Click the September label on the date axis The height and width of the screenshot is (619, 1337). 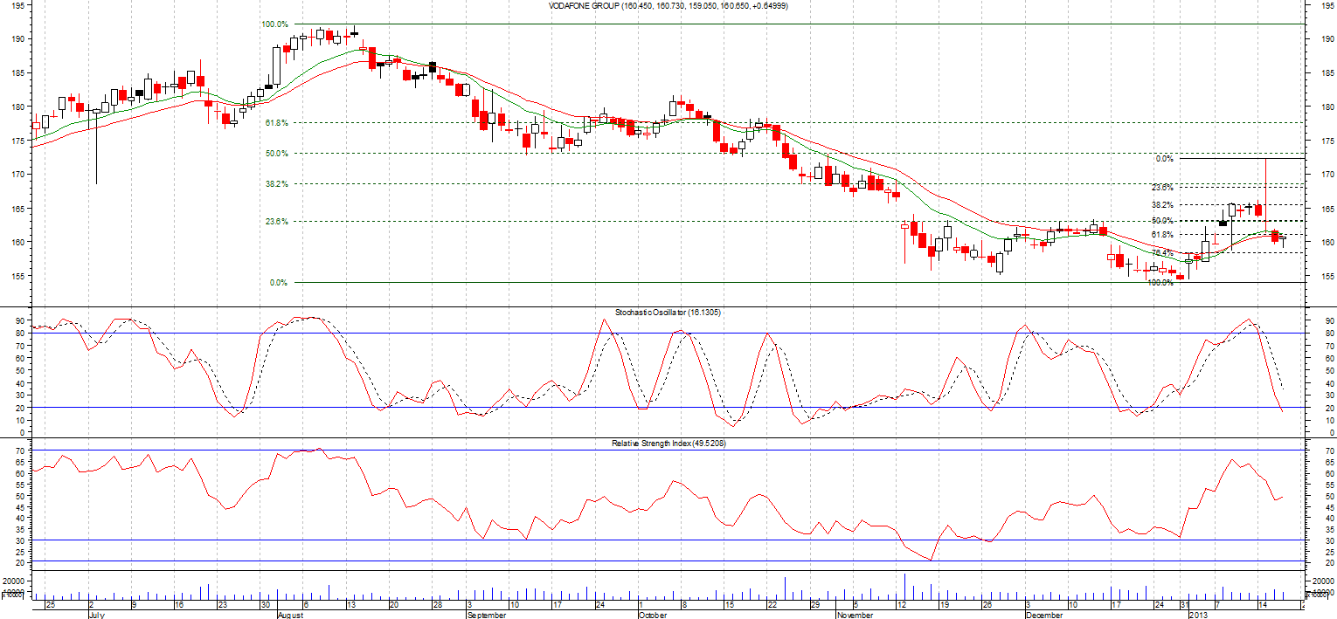[487, 615]
